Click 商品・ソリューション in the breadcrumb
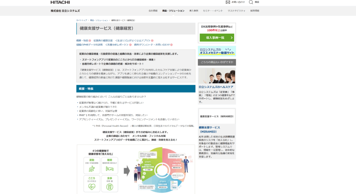The height and width of the screenshot is (194, 356). tap(99, 20)
